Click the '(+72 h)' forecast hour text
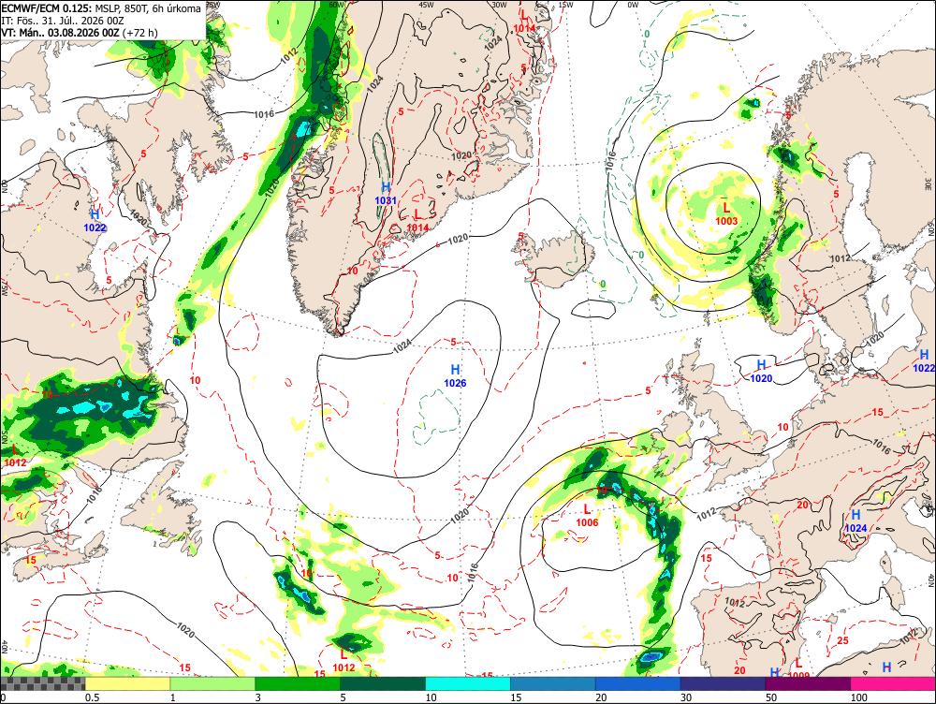 coord(139,32)
